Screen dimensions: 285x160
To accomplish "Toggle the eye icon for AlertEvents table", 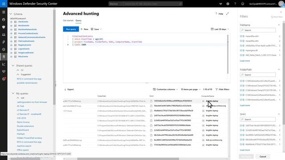I will 11,22.
